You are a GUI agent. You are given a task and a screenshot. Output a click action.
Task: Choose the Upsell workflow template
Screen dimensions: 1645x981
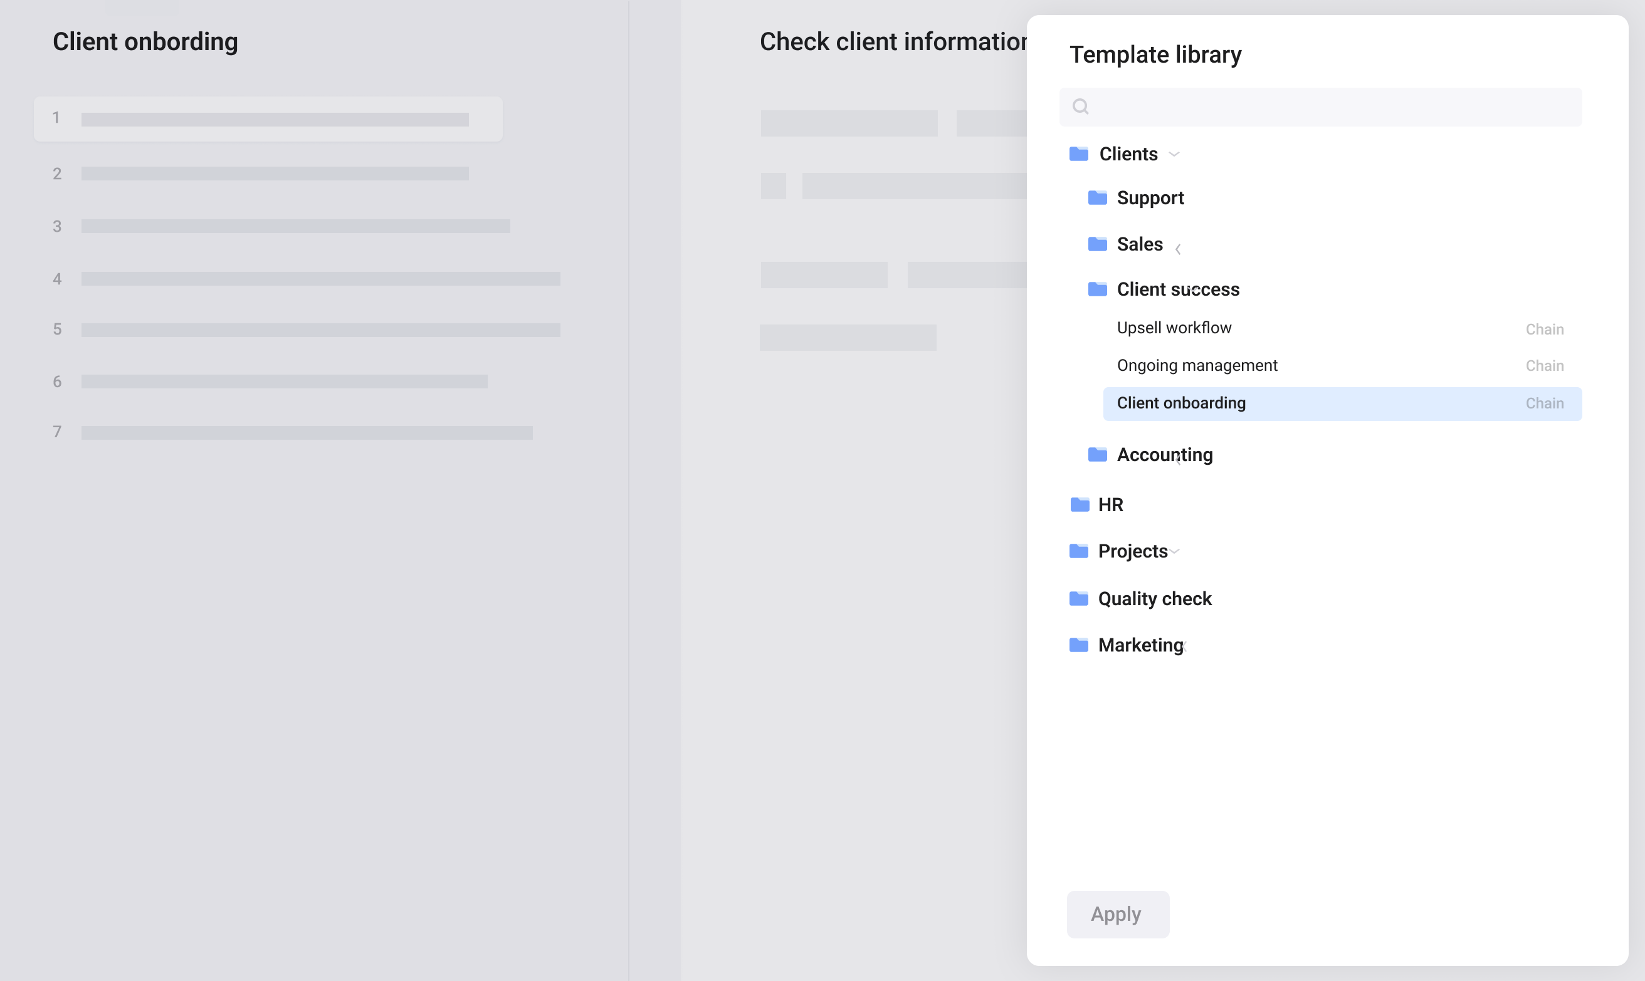(1174, 328)
